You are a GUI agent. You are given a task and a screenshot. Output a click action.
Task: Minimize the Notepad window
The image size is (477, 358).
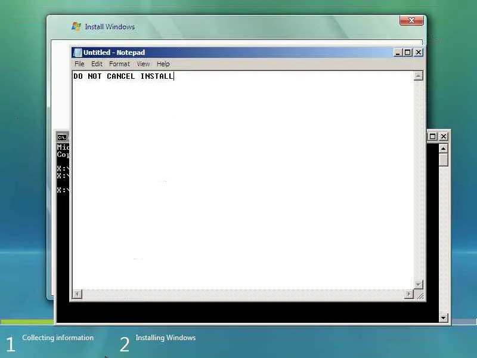[x=398, y=53]
